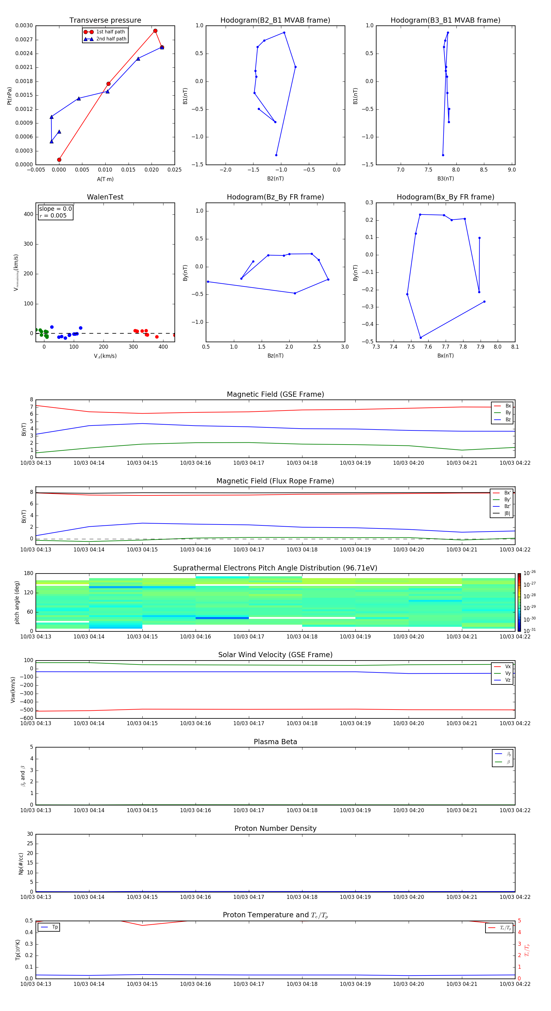Screen dimensions: 551x1011
Task: Click the 'Pt(nPa)' y-axis label
Action: pos(9,95)
